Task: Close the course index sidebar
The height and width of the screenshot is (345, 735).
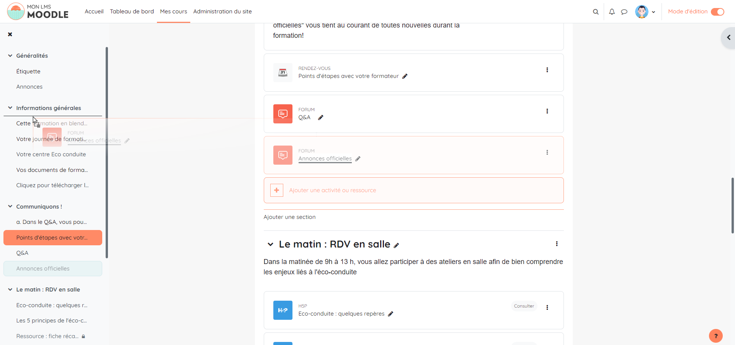Action: coord(10,34)
